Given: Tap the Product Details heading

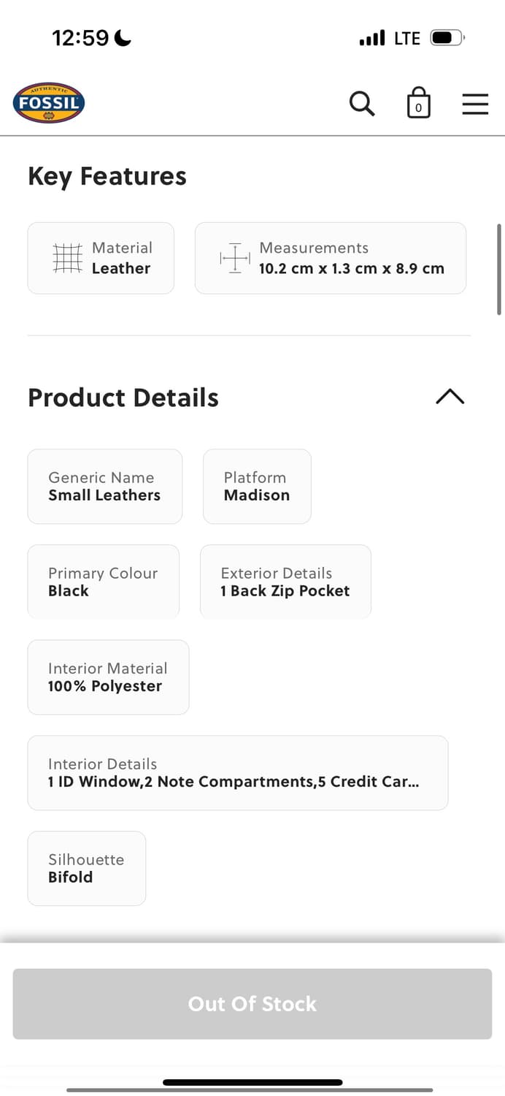Looking at the screenshot, I should coord(123,397).
